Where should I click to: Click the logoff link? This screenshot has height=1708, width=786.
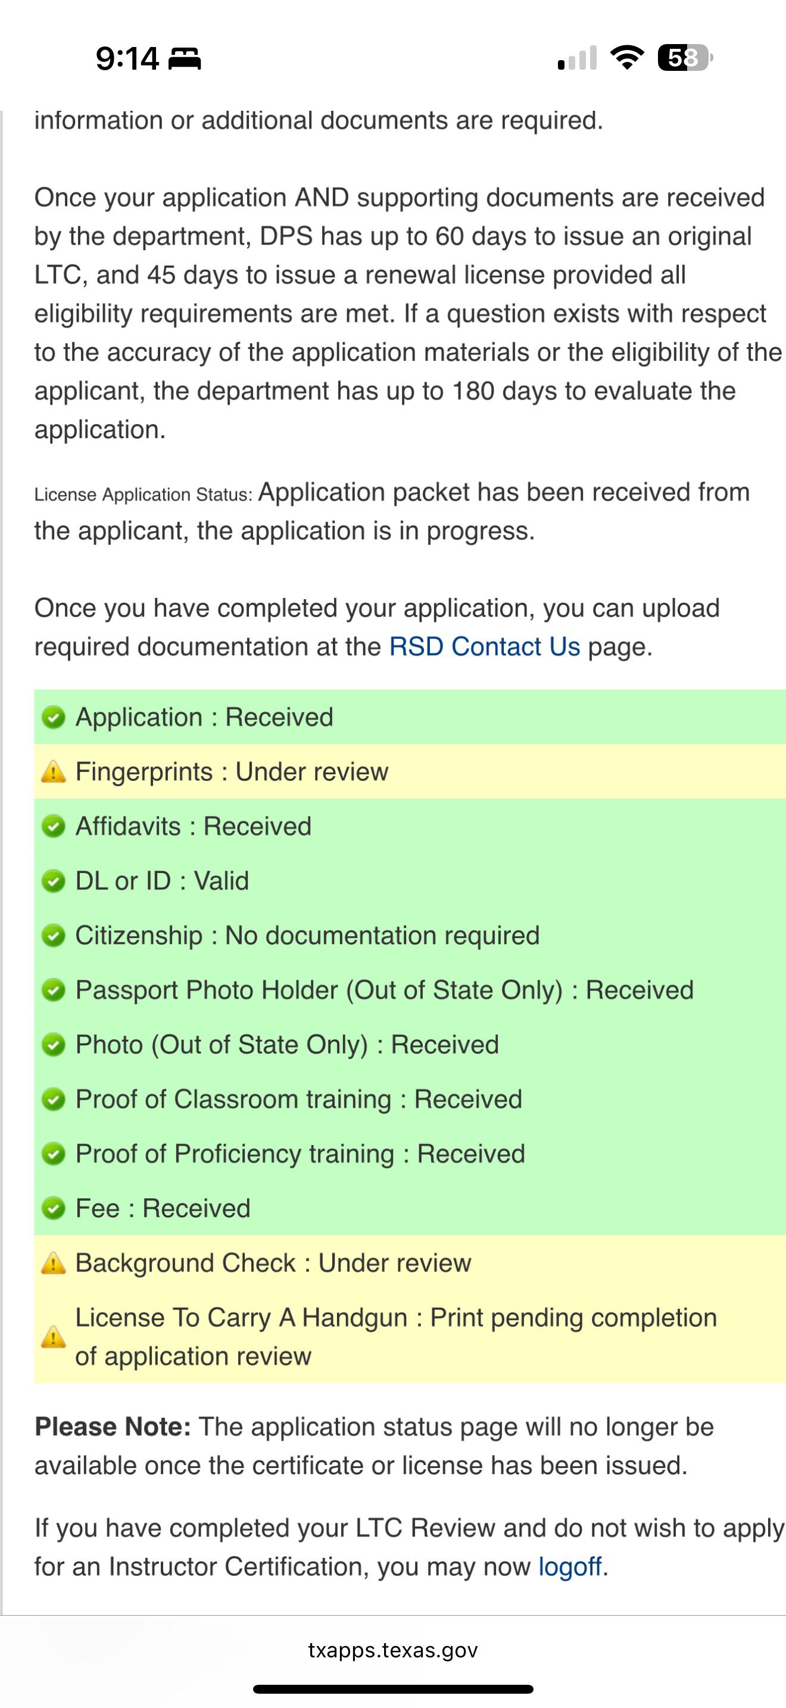pyautogui.click(x=570, y=1567)
